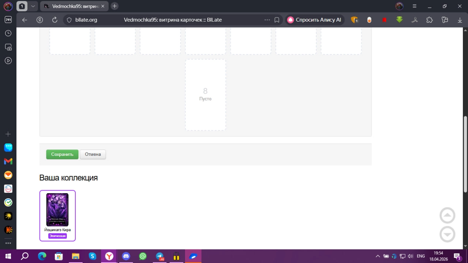Expand the tab group dropdown chevron
468x263 pixels.
tap(33, 6)
